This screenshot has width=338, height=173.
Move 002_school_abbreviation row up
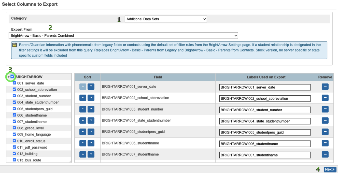[x=83, y=98]
